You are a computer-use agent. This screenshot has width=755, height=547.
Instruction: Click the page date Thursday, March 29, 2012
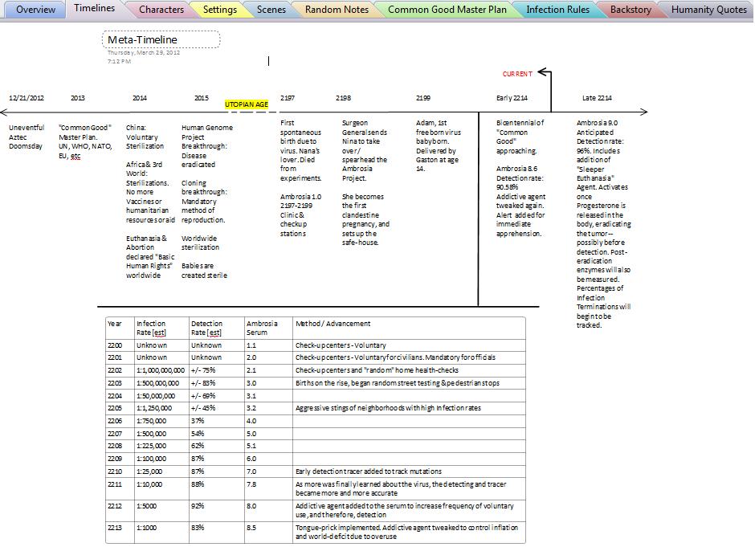tap(144, 53)
